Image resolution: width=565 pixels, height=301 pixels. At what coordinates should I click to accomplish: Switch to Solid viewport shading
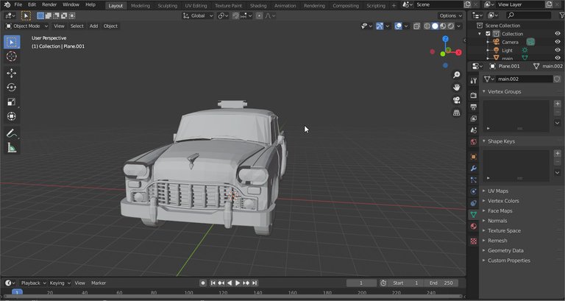tap(435, 26)
